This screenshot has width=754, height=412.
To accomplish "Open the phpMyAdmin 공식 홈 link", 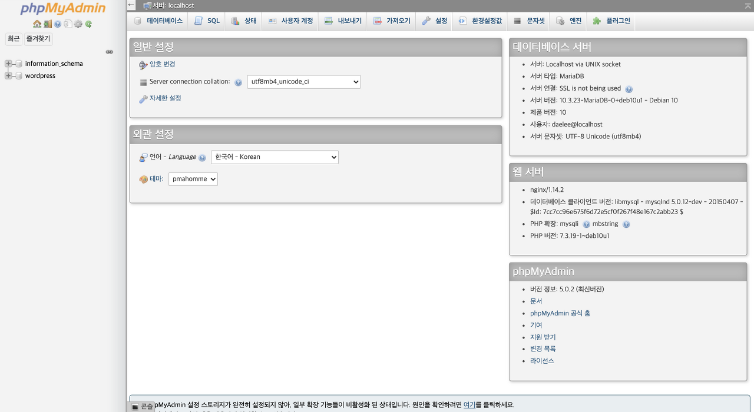I will (x=560, y=313).
